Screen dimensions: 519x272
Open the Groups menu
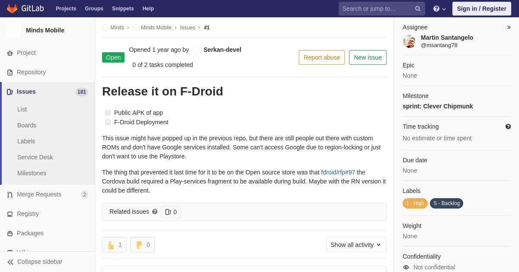(x=94, y=9)
